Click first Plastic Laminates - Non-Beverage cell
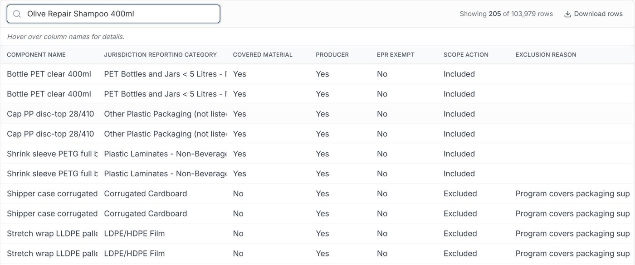Viewport: 635px width, 265px height. (x=165, y=154)
